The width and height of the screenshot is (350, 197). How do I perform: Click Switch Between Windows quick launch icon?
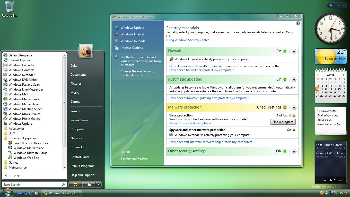[25, 193]
